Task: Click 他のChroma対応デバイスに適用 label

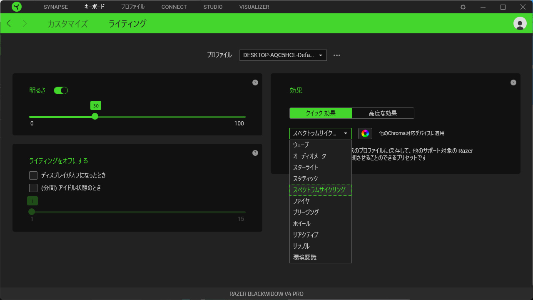Action: 412,133
